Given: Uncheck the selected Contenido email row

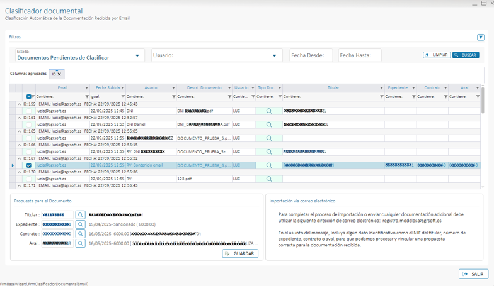Looking at the screenshot, I should 29,165.
